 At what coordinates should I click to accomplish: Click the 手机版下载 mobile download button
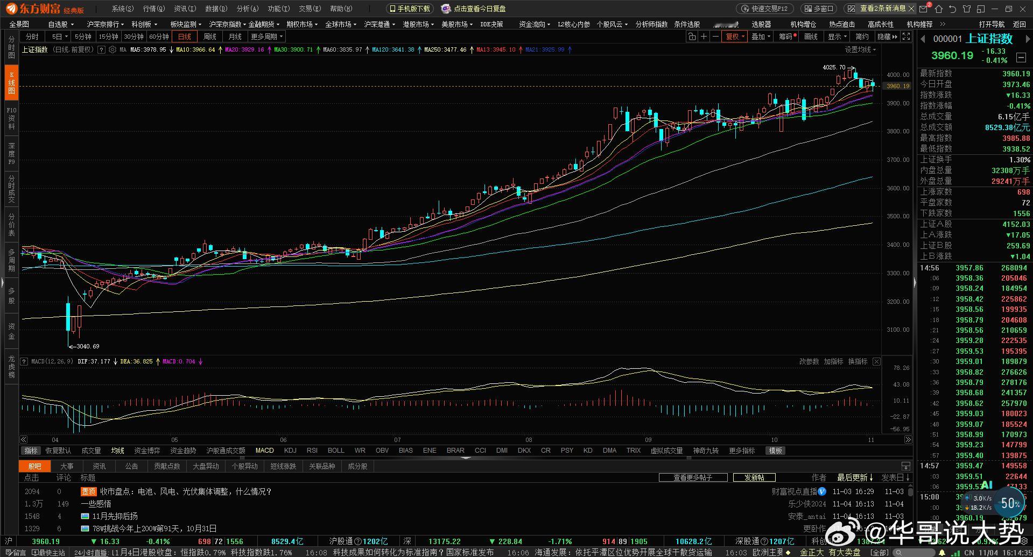[410, 9]
